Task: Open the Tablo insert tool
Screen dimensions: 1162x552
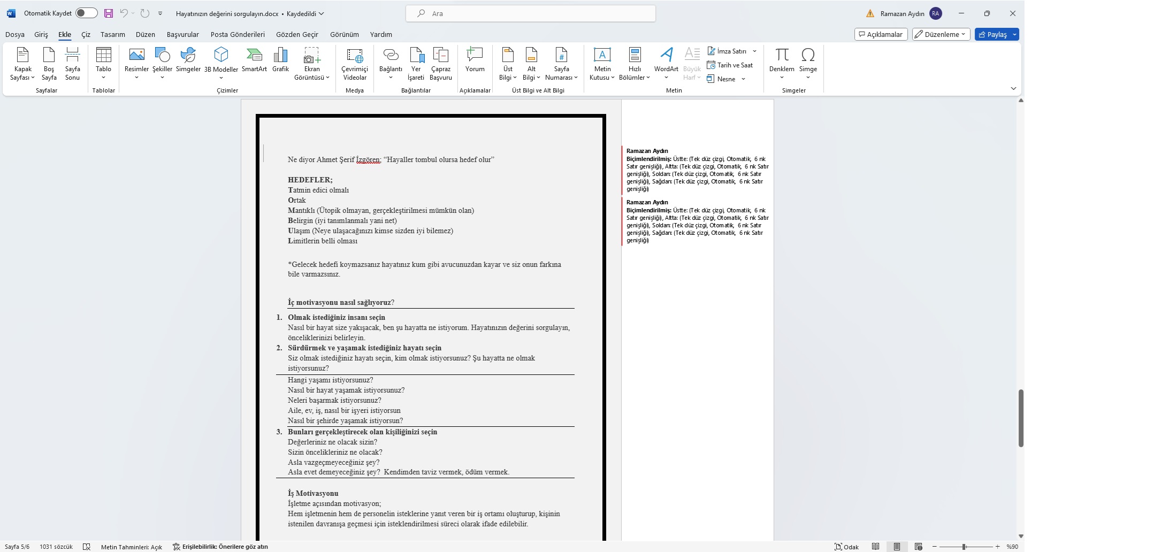Action: [x=103, y=64]
